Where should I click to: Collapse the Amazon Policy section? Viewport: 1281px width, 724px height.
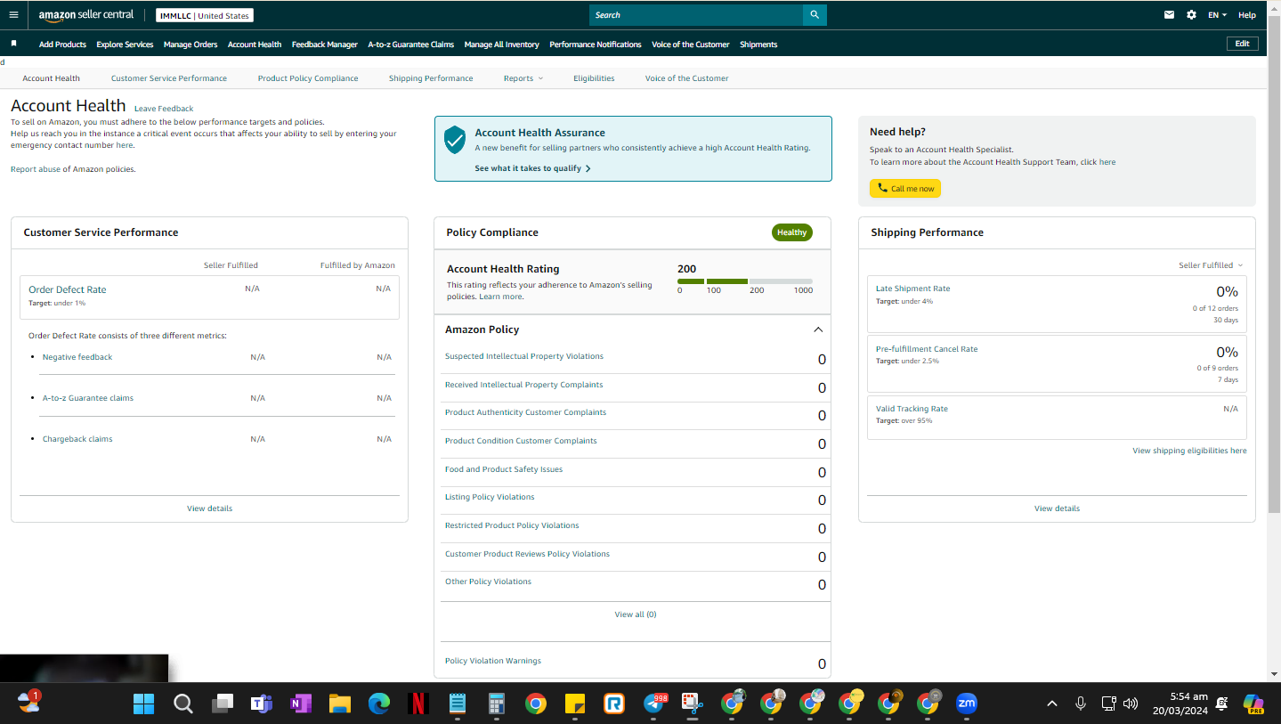coord(818,329)
